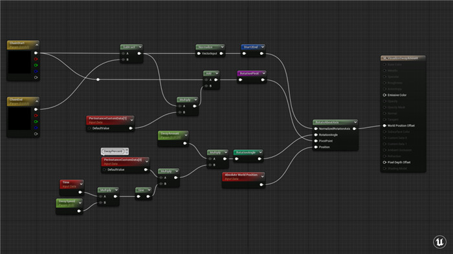Expand the RotationPivot node chevron

click(x=263, y=73)
